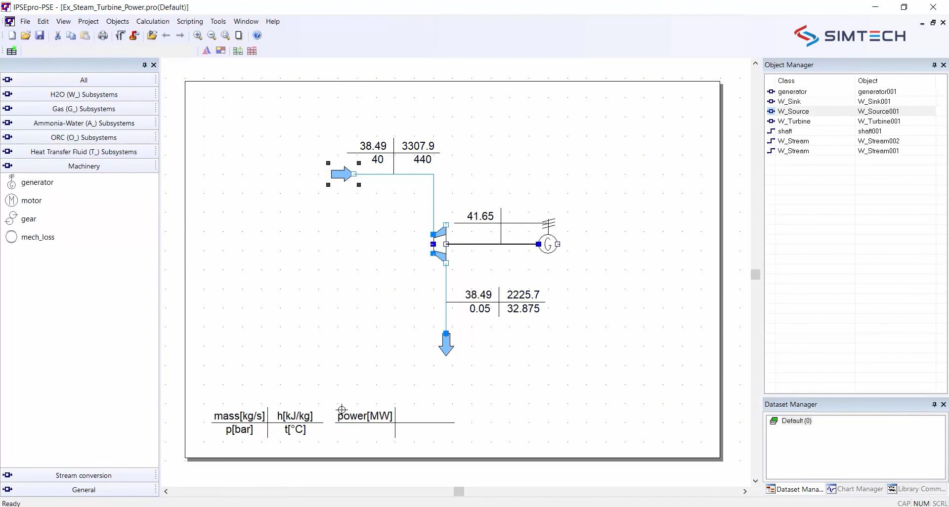
Task: Click the green add-table grid icon
Action: pos(238,51)
